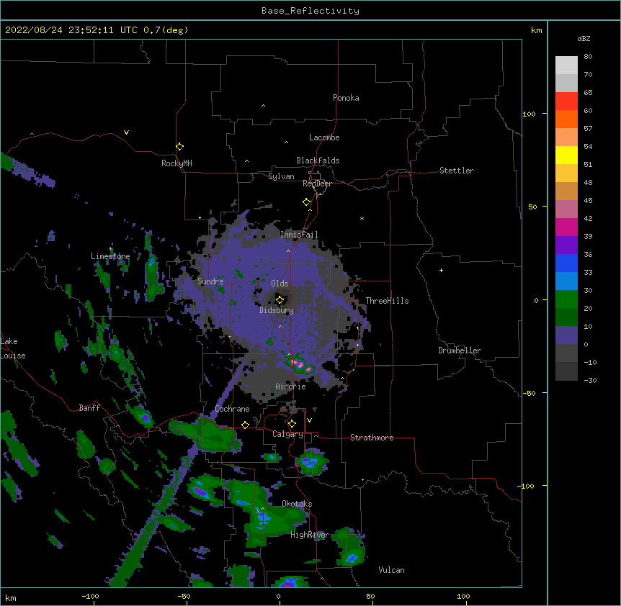
Task: Click the yellow diamond marker above RockyMH
Action: coord(179,147)
